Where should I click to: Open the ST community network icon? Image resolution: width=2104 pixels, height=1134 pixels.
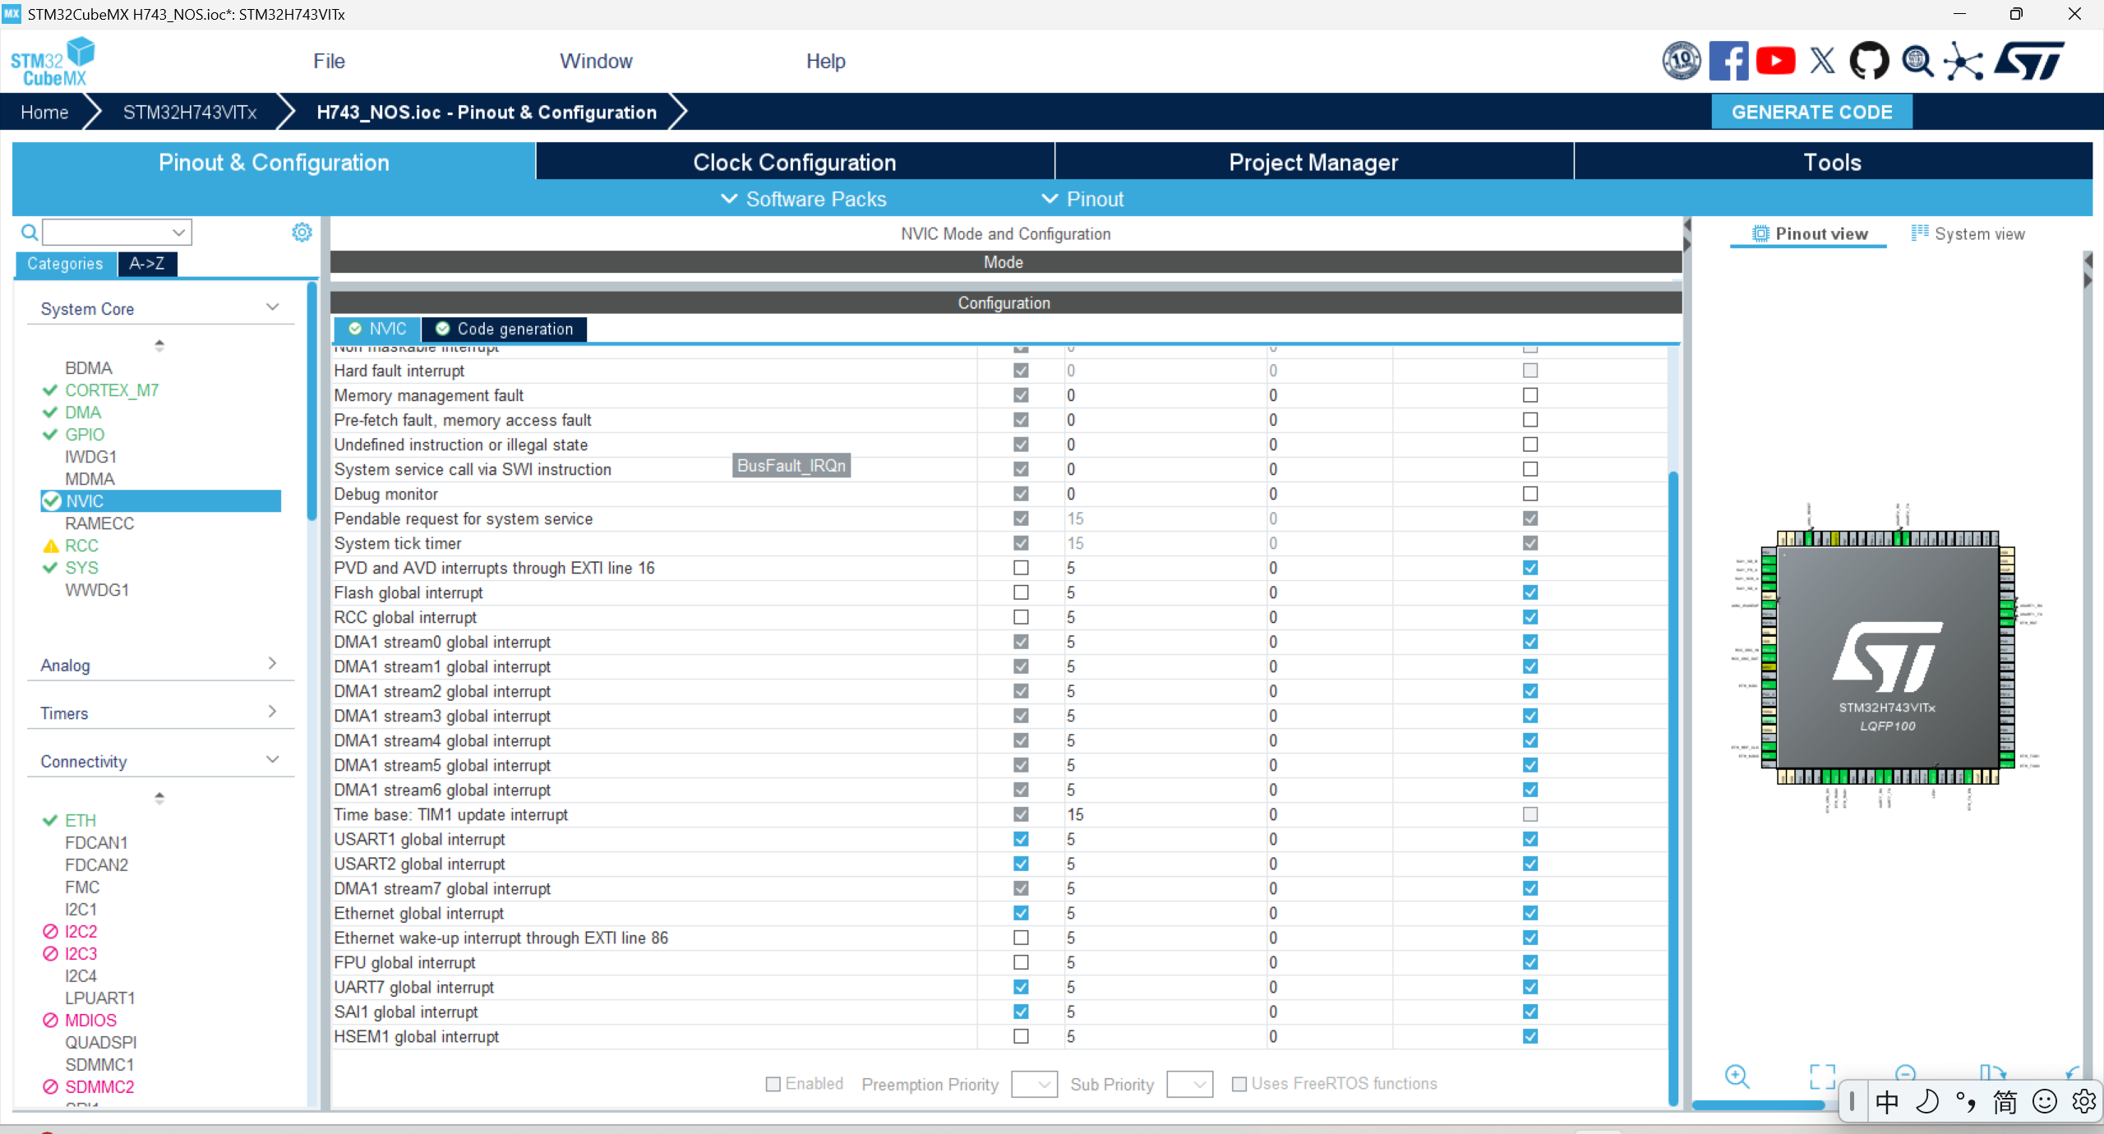click(x=1963, y=62)
